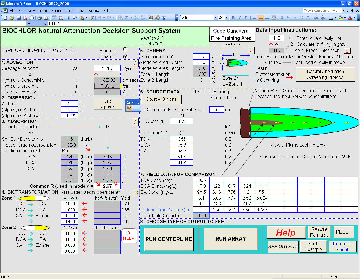Save the workbook with the floppy icon

[x=18, y=18]
